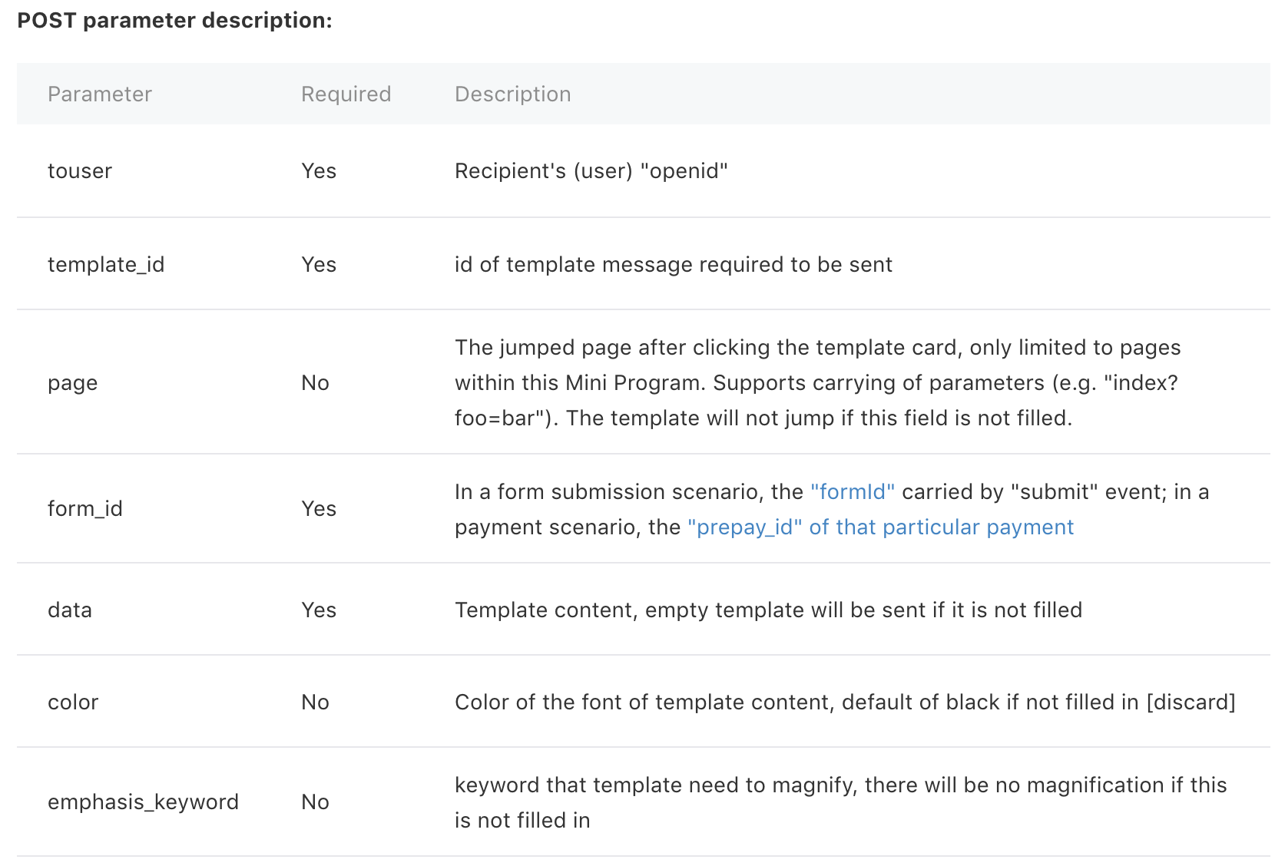This screenshot has width=1275, height=866.
Task: Click the page parameter name
Action: click(72, 382)
